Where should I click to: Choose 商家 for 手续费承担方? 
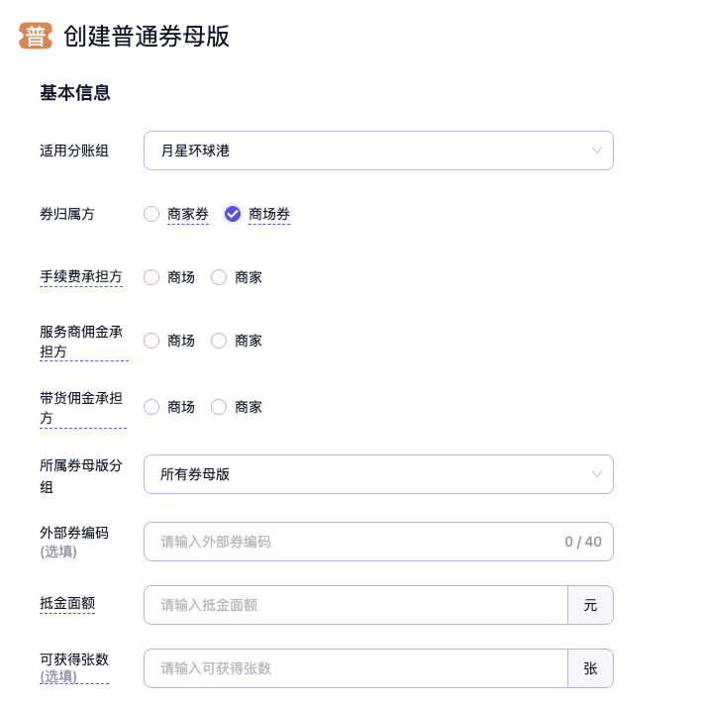[x=219, y=277]
